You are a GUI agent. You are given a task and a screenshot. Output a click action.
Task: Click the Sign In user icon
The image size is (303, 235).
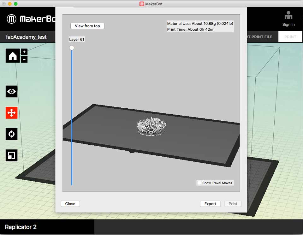[288, 15]
